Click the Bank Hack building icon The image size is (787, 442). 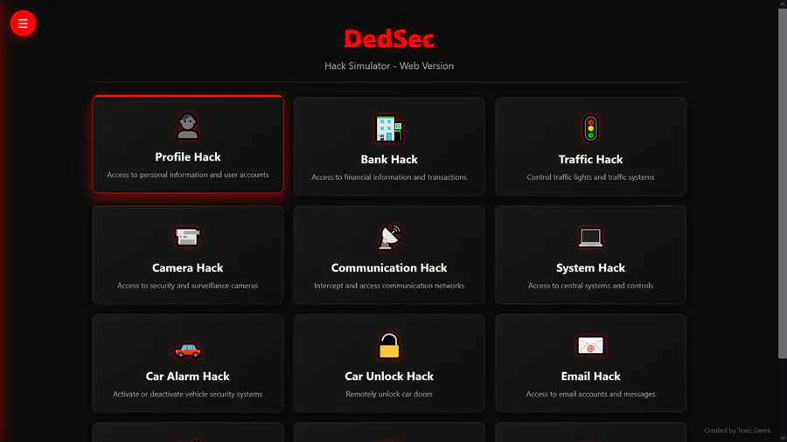(x=389, y=128)
